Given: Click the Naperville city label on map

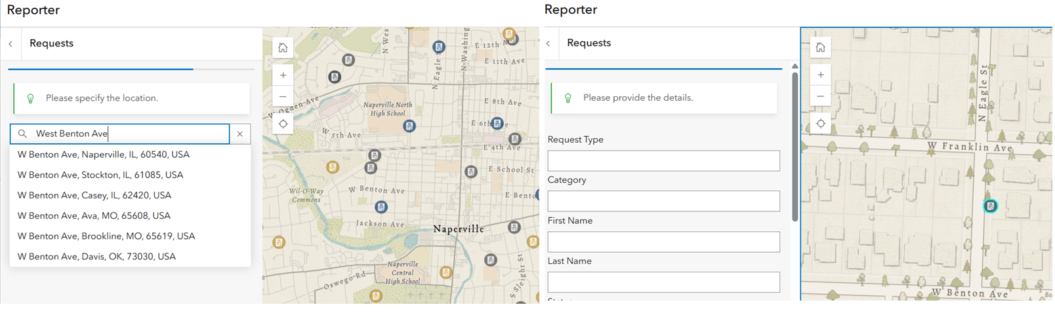Looking at the screenshot, I should 459,229.
